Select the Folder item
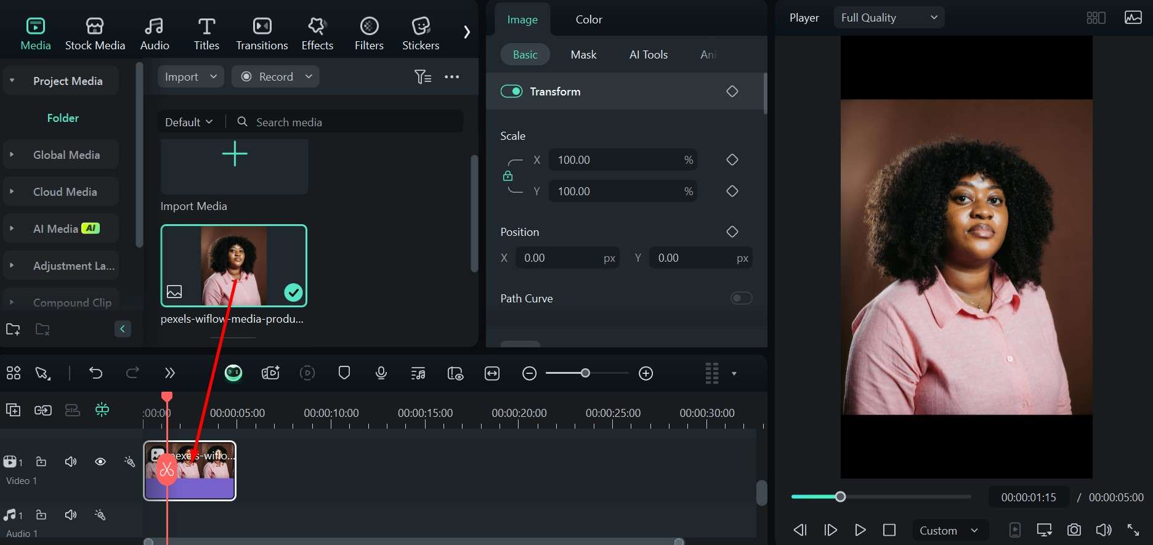This screenshot has height=545, width=1153. coord(63,118)
